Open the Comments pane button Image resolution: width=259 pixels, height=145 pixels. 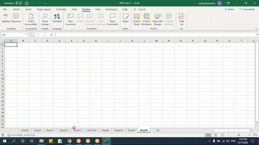[247, 9]
